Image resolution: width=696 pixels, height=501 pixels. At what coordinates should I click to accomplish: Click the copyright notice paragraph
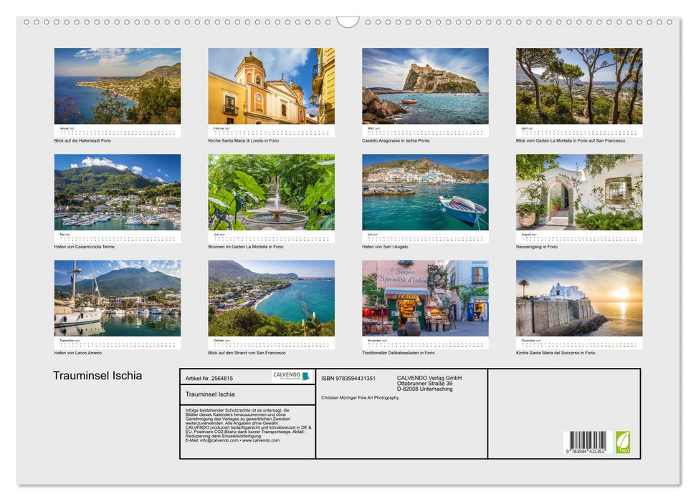[x=248, y=425]
